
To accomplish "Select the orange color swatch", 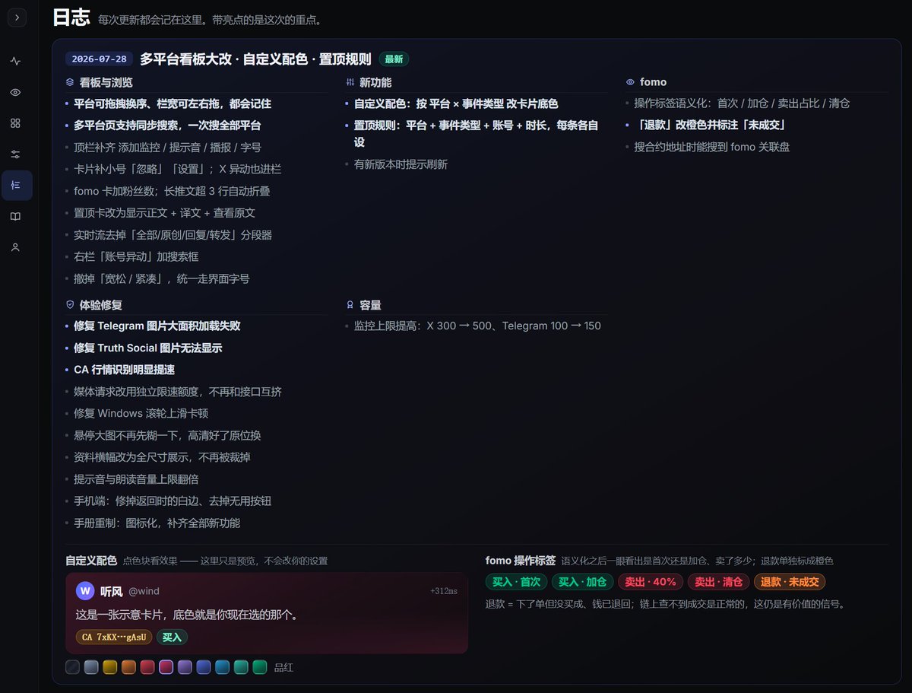I will pos(128,667).
